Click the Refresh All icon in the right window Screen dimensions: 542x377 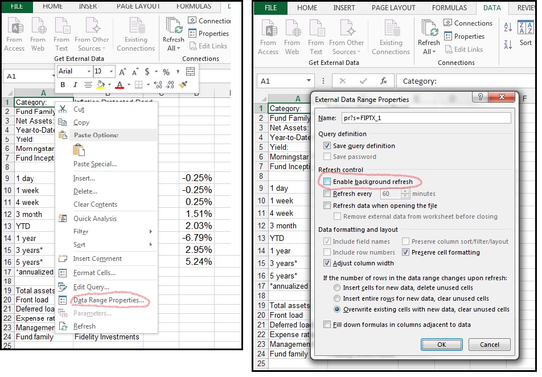click(429, 28)
